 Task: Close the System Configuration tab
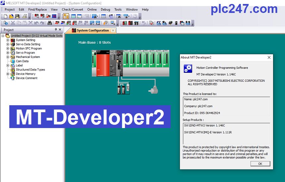113,30
